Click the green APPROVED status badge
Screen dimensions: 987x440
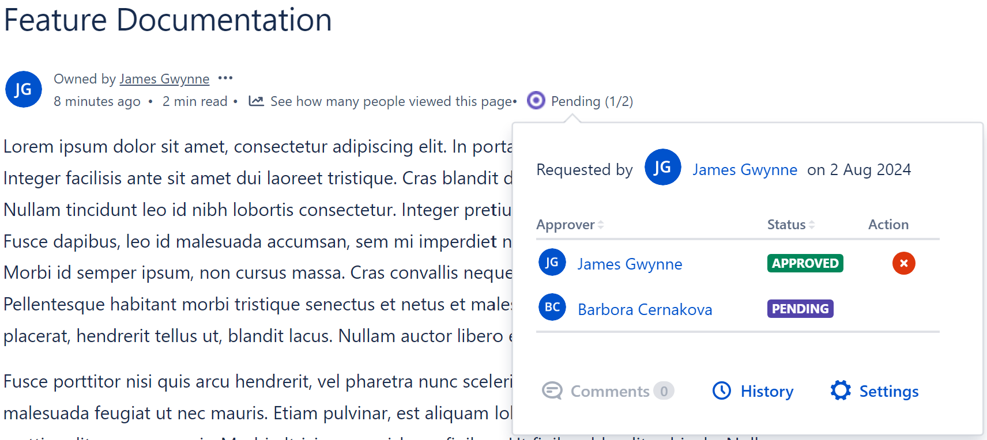(805, 263)
